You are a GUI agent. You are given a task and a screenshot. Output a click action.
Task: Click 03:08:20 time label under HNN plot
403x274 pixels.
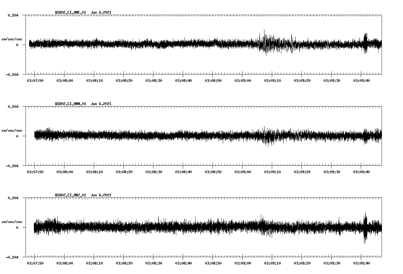(124, 172)
